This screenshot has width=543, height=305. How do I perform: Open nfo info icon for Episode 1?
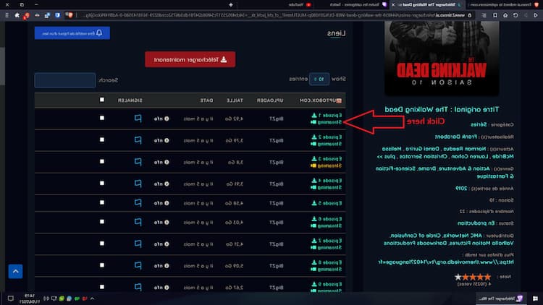pos(167,119)
